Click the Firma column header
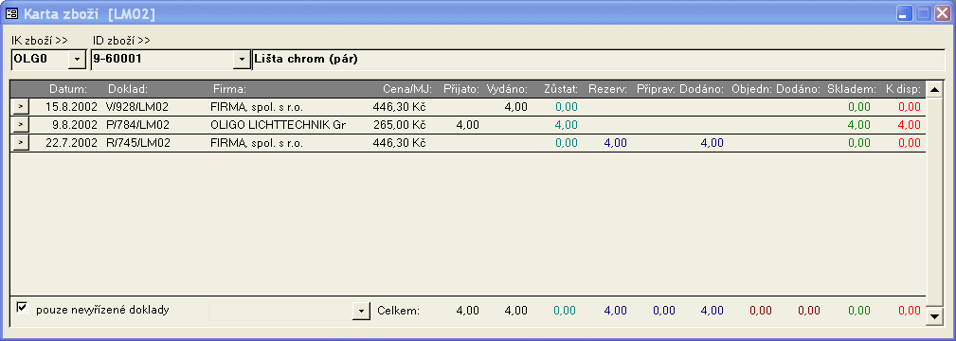 coord(229,89)
